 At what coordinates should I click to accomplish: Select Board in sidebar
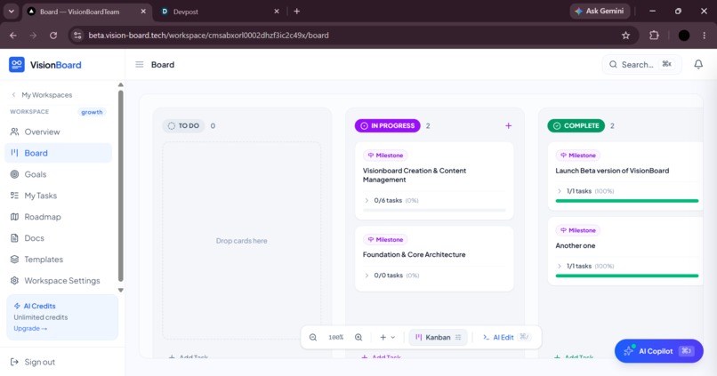(58, 153)
